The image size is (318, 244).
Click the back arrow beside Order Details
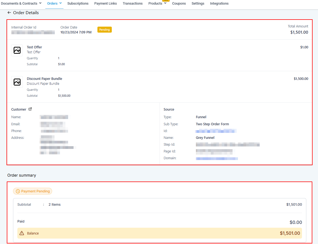(x=9, y=13)
